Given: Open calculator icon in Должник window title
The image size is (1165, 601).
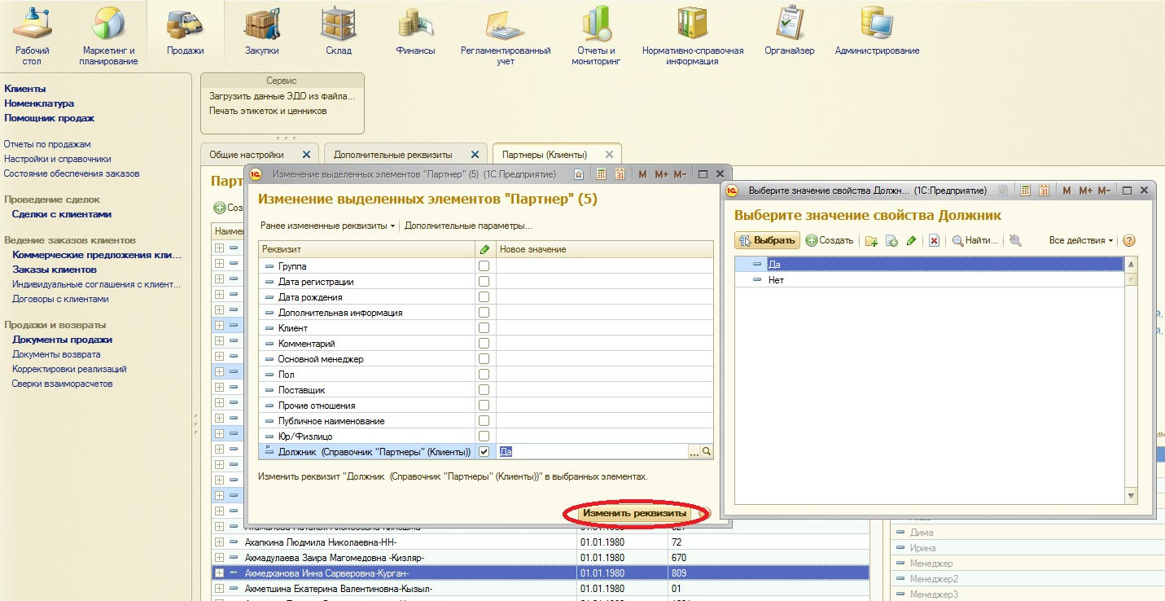Looking at the screenshot, I should click(x=1024, y=191).
